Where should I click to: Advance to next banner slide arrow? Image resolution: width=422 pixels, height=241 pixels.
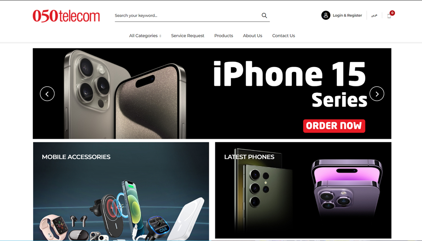tap(377, 94)
